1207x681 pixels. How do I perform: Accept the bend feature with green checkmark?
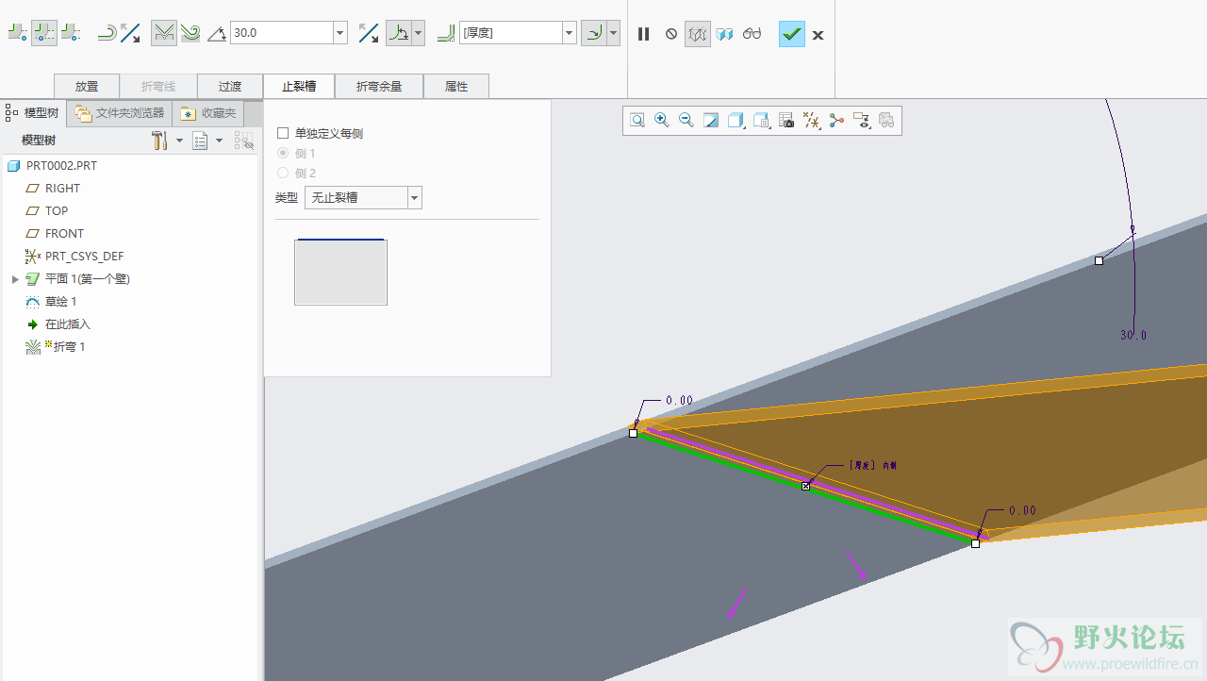click(792, 34)
